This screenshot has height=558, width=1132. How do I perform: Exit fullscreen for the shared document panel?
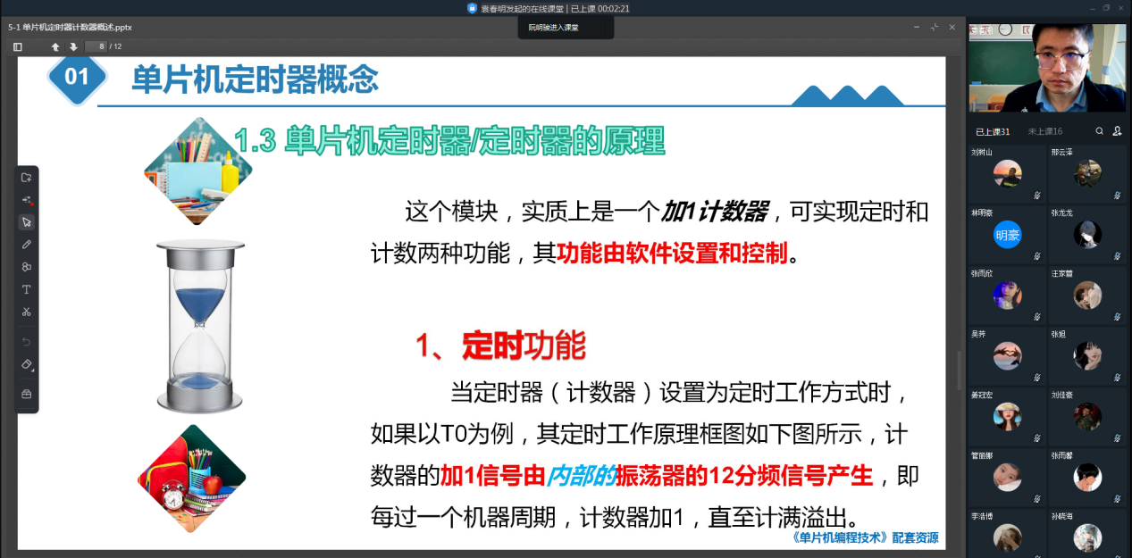(934, 27)
